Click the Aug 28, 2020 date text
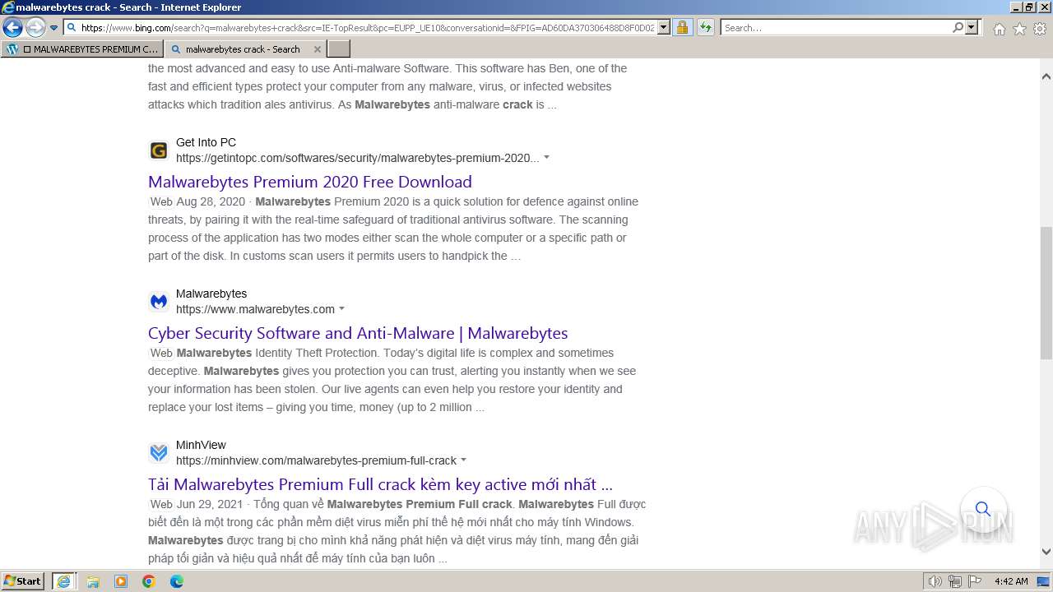The width and height of the screenshot is (1053, 592). pyautogui.click(x=211, y=201)
